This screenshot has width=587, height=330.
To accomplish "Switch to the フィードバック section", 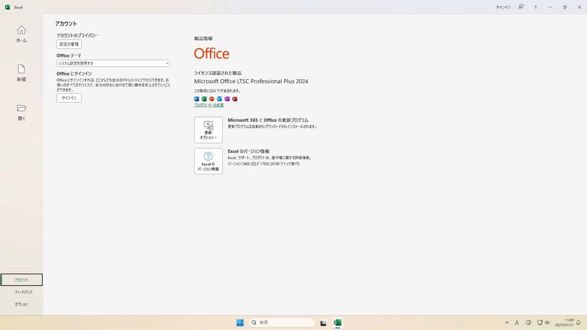I will [22, 292].
